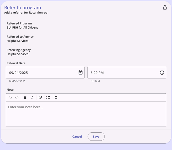Select the "BUI RRH for All Citizens" program text
This screenshot has width=172, height=150.
pos(22,28)
